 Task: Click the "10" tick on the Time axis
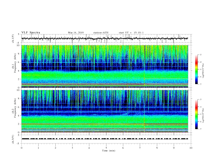[191, 148]
